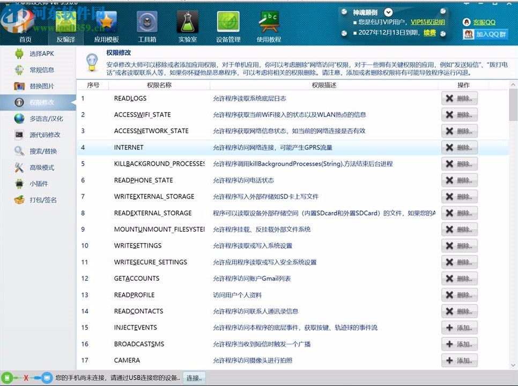This screenshot has height=386, width=518.
Task: Delete the WRITEEXTERNAL_STORAGE permission
Action: [x=460, y=196]
